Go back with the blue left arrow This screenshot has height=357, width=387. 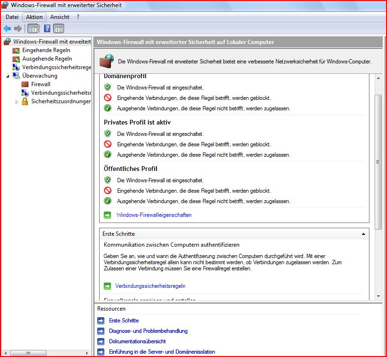point(7,28)
